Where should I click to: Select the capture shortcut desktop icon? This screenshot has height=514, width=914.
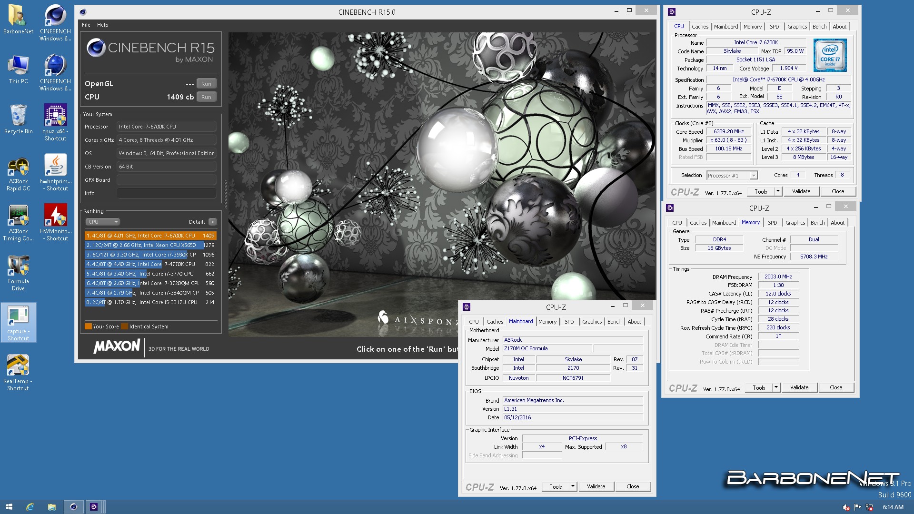click(x=18, y=322)
